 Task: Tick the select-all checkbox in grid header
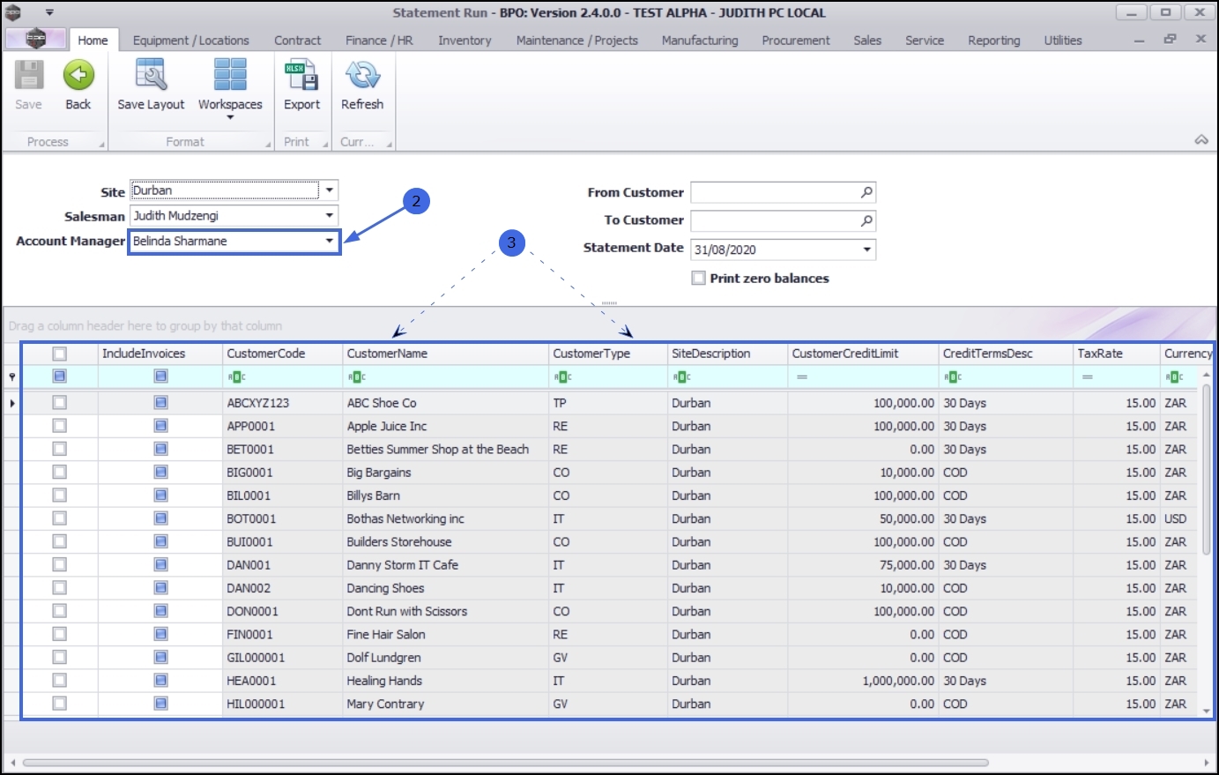59,354
